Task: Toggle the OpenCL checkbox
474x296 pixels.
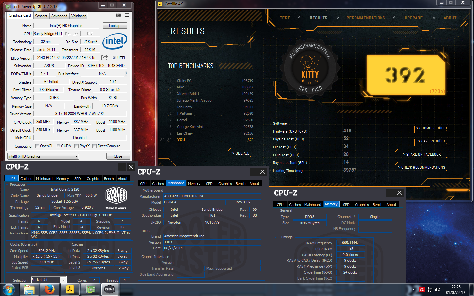Action: tap(37, 146)
